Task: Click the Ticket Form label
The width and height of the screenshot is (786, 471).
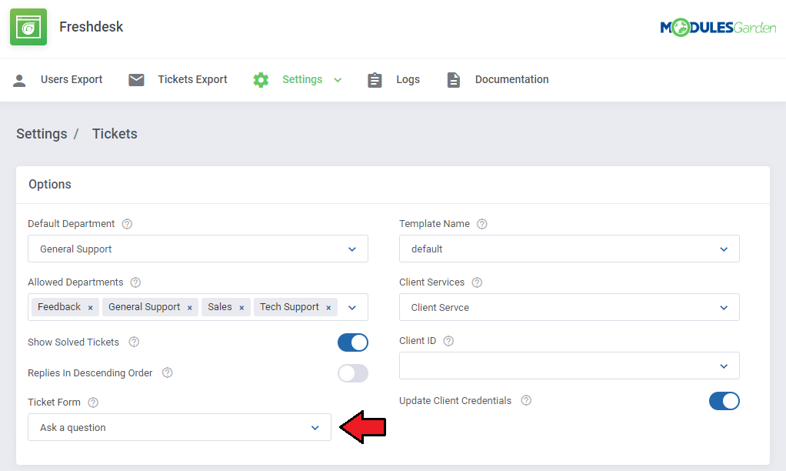Action: click(54, 403)
